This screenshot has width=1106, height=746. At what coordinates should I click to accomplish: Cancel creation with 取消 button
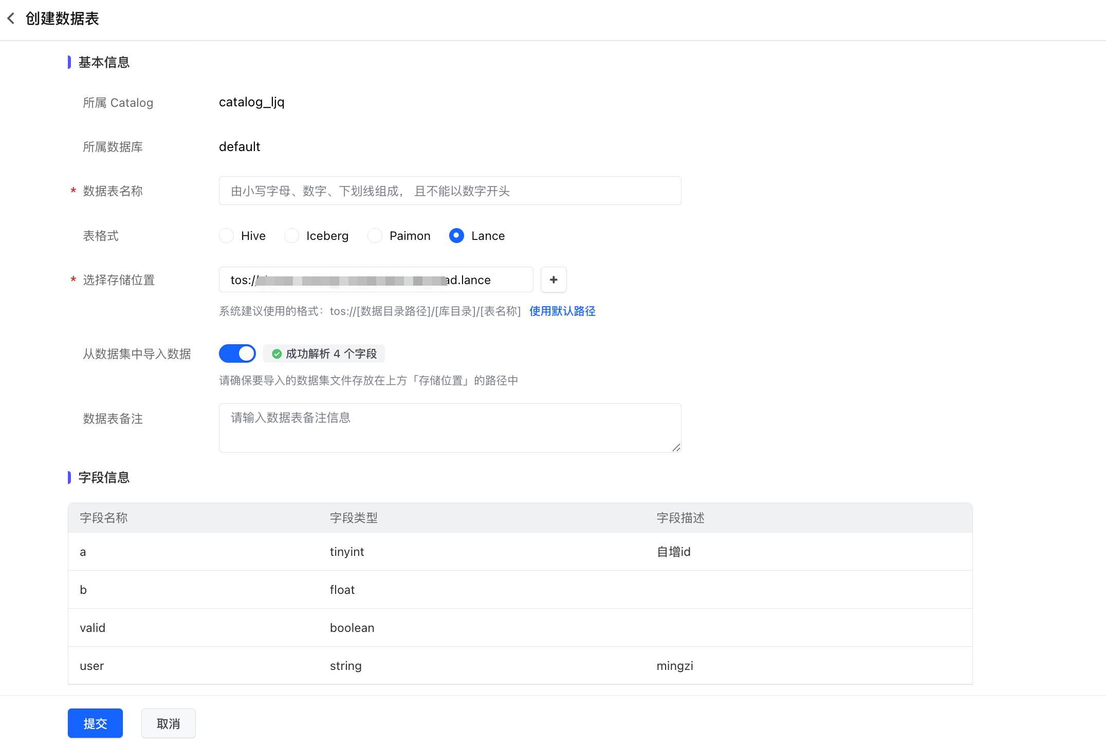point(169,723)
